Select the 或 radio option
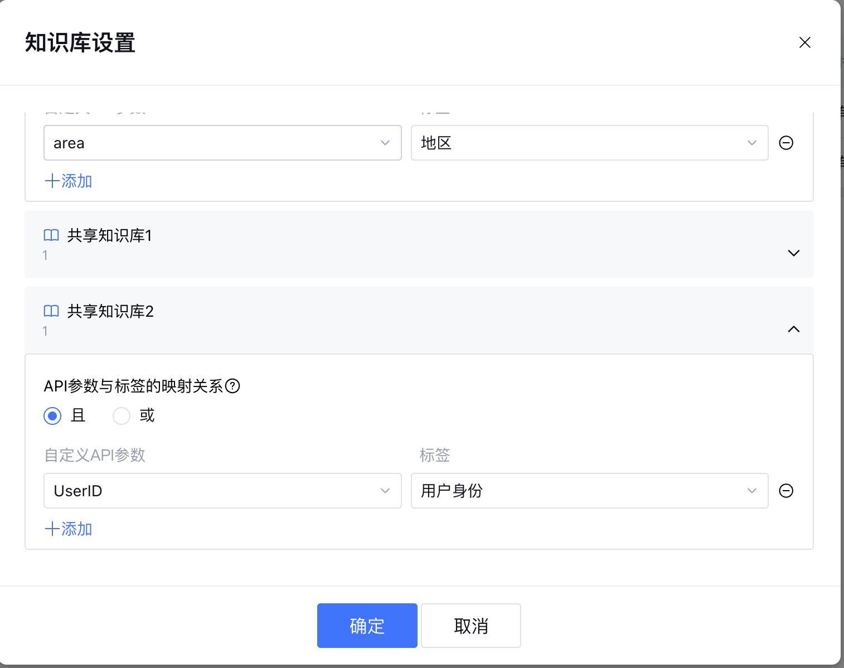Viewport: 844px width, 668px height. 122,416
